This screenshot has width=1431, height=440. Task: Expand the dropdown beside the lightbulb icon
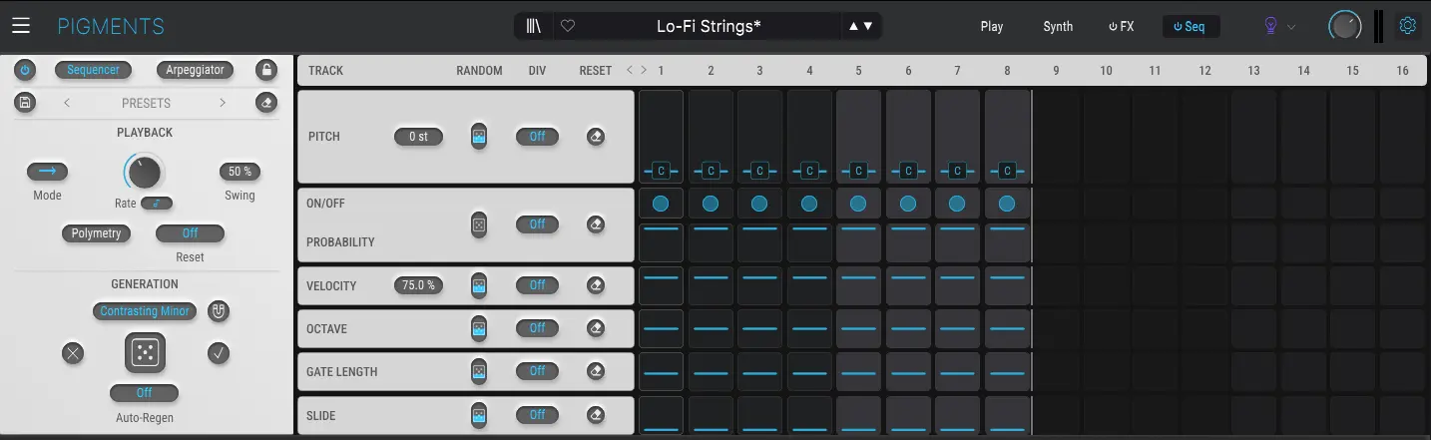click(1291, 27)
